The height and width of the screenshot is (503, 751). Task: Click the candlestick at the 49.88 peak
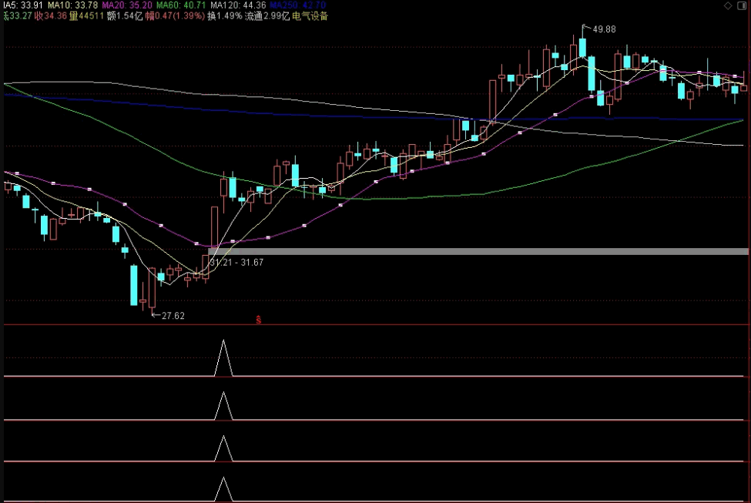tap(582, 48)
